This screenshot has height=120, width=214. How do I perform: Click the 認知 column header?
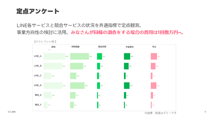pos(53,47)
